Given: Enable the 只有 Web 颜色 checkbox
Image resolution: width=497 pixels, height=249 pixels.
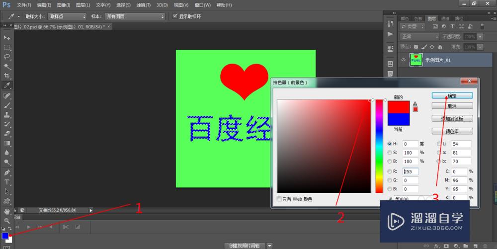Looking at the screenshot, I should [x=279, y=199].
